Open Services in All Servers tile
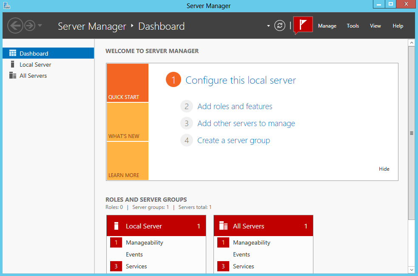 [243, 266]
